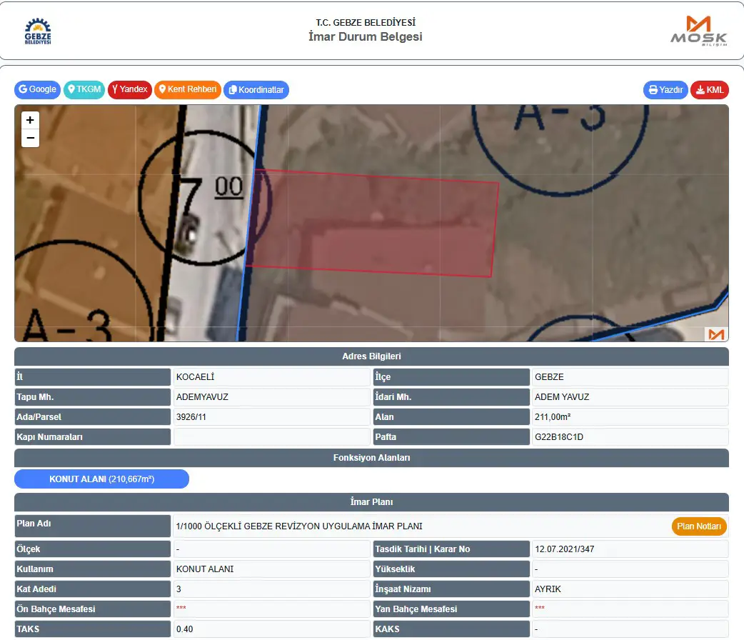The width and height of the screenshot is (744, 640).
Task: Open the TKGM parcel query
Action: (x=84, y=89)
